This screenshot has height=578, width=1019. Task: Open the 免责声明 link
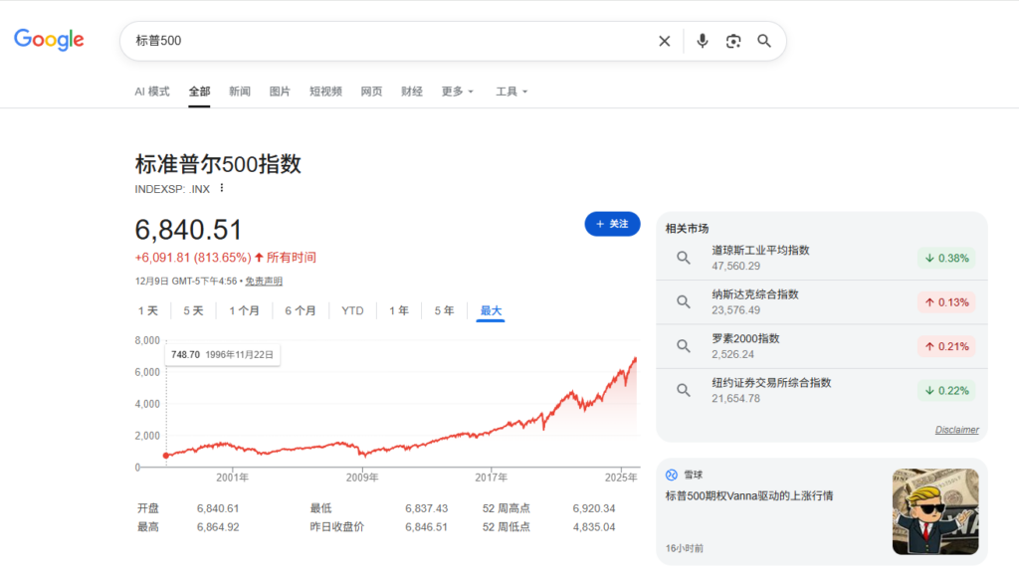point(264,282)
